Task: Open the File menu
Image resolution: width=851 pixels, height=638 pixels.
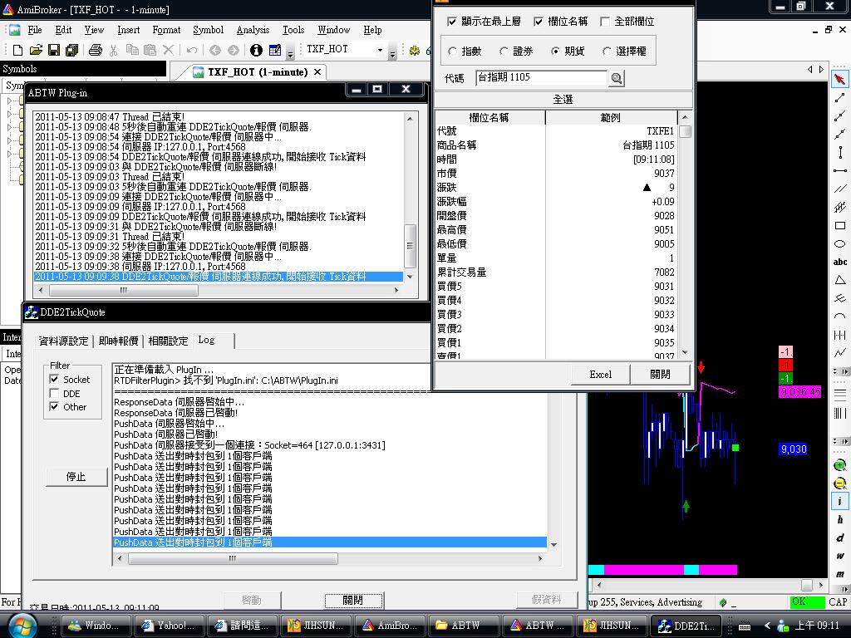Action: 35,30
